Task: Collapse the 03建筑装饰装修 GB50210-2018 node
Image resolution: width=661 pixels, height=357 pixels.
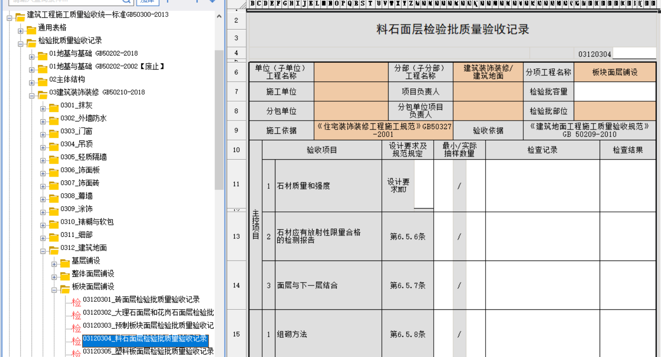Action: pos(32,96)
